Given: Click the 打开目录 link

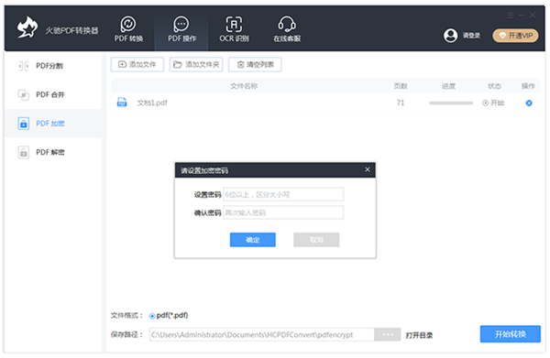Looking at the screenshot, I should (x=419, y=335).
